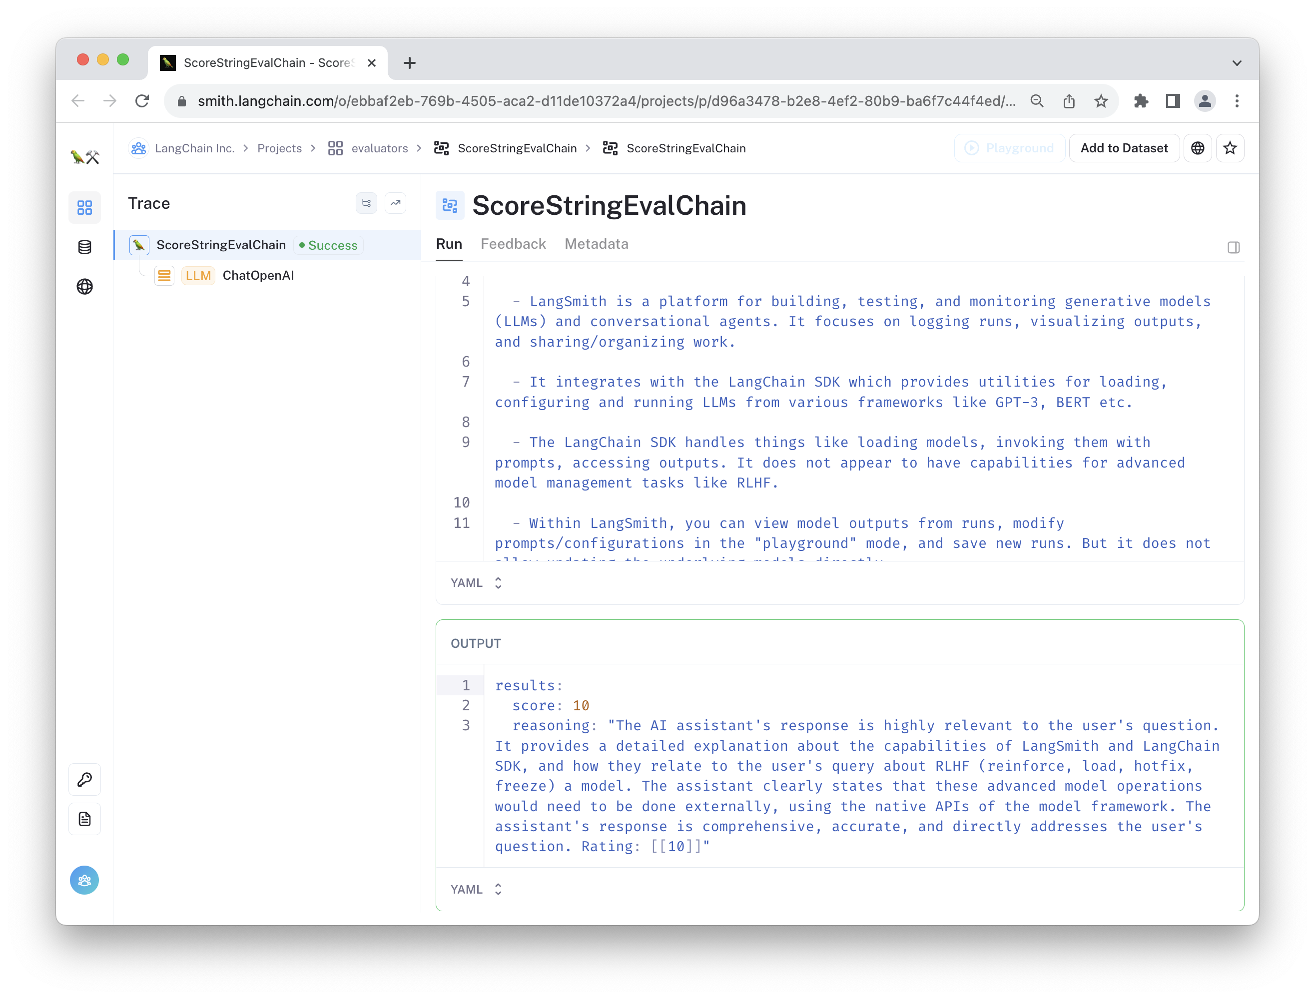Image resolution: width=1315 pixels, height=999 pixels.
Task: Bookmark this page with the star
Action: click(1101, 101)
